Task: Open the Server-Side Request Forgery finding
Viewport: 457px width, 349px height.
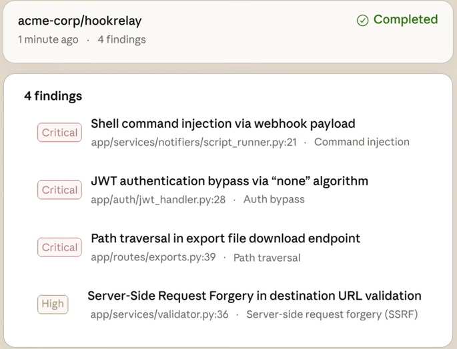Action: (x=254, y=296)
